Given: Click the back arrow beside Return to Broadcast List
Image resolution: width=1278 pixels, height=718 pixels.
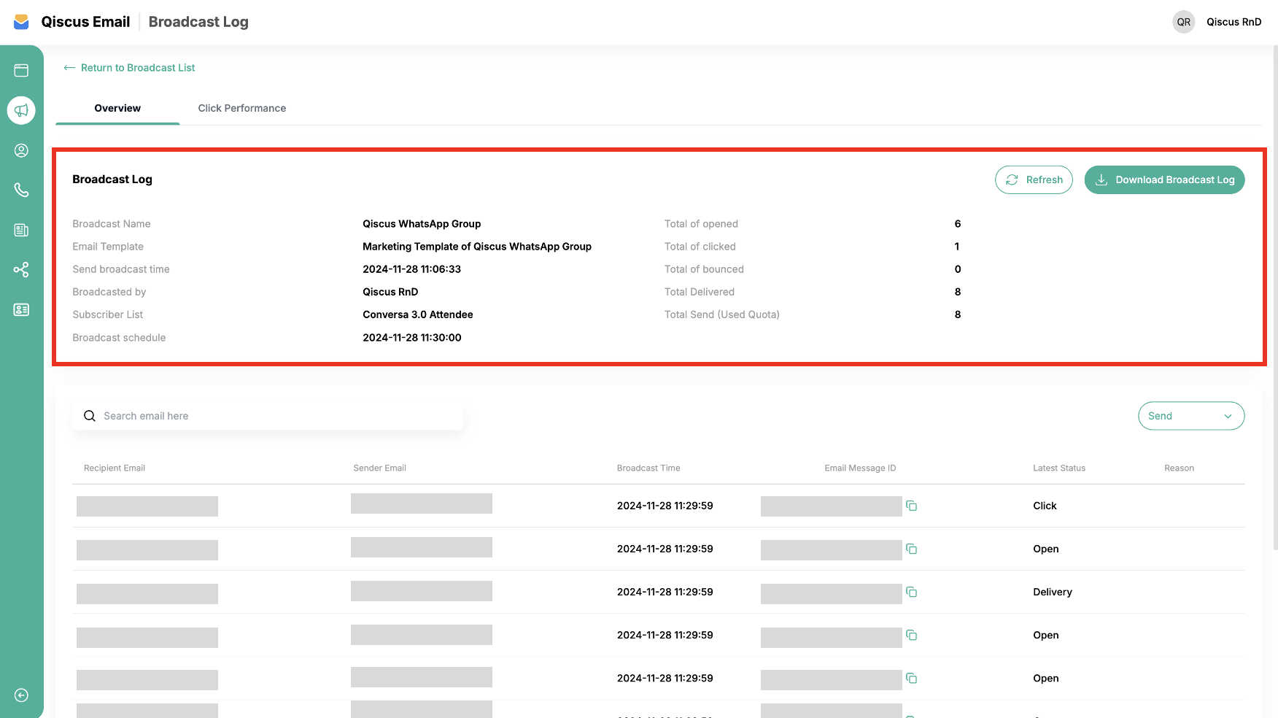Looking at the screenshot, I should tap(69, 68).
